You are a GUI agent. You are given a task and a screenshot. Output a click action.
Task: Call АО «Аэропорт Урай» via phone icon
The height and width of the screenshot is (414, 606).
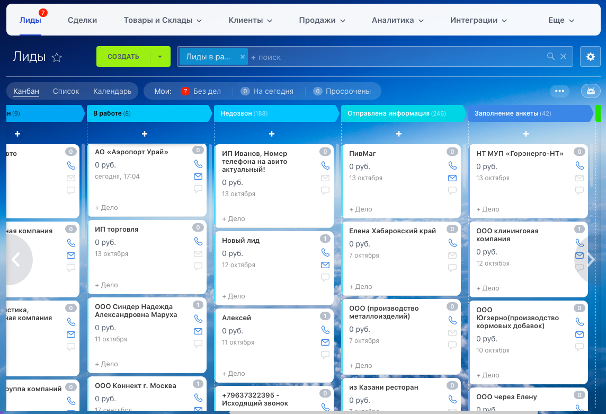click(x=198, y=164)
